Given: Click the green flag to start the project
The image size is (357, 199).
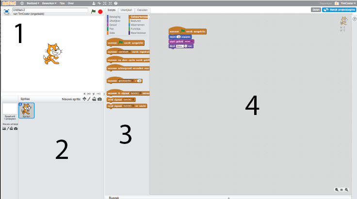Looking at the screenshot, I should [93, 11].
